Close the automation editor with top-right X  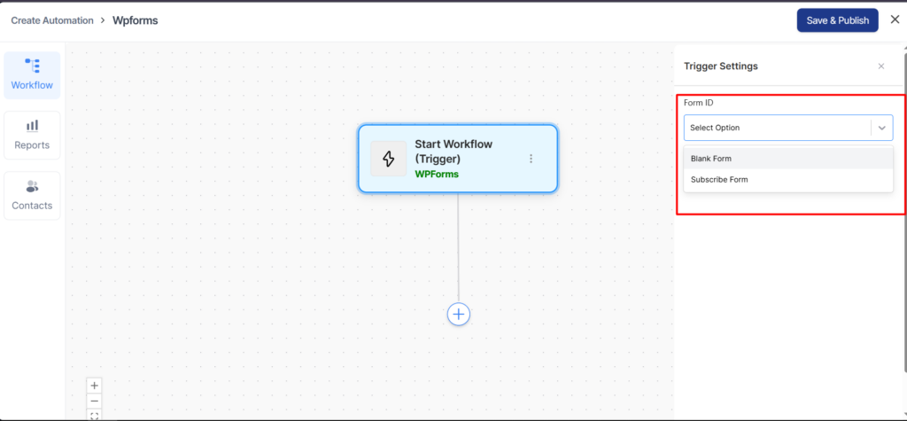coord(894,19)
